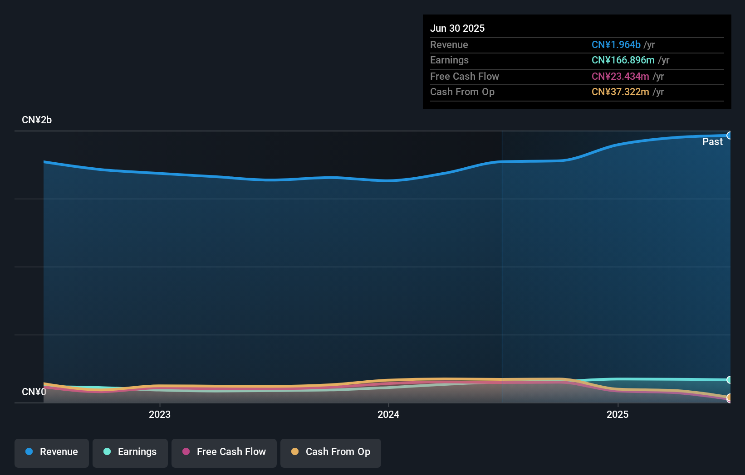Click the Cash From Op label in tooltip
745x475 pixels.
462,92
